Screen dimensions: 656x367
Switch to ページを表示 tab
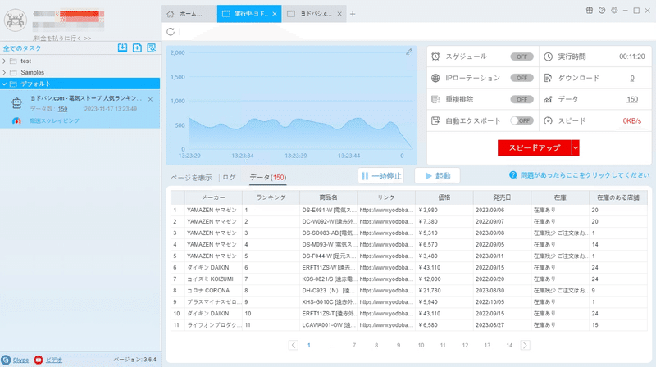click(191, 178)
